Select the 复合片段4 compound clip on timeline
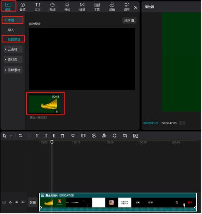This screenshot has height=214, width=202. [118, 202]
